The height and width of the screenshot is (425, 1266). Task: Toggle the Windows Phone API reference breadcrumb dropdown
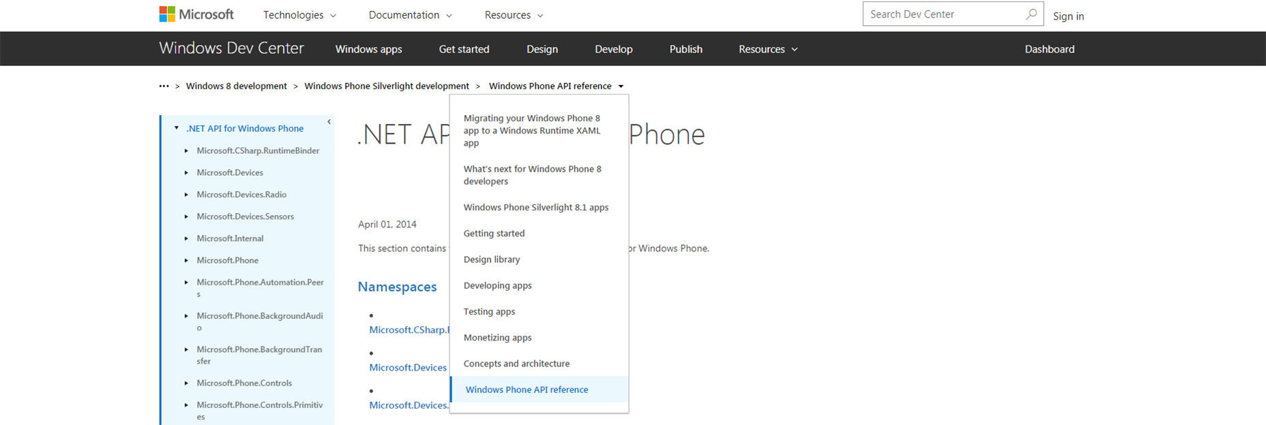(x=621, y=86)
